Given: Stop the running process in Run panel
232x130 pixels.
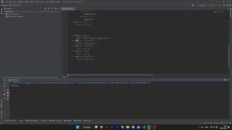Looking at the screenshot, I should click(4, 90).
